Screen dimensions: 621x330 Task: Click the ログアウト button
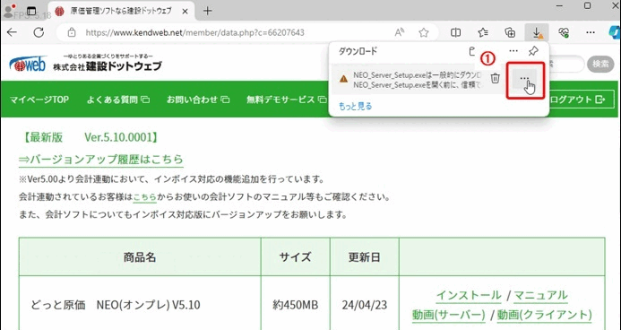(580, 99)
